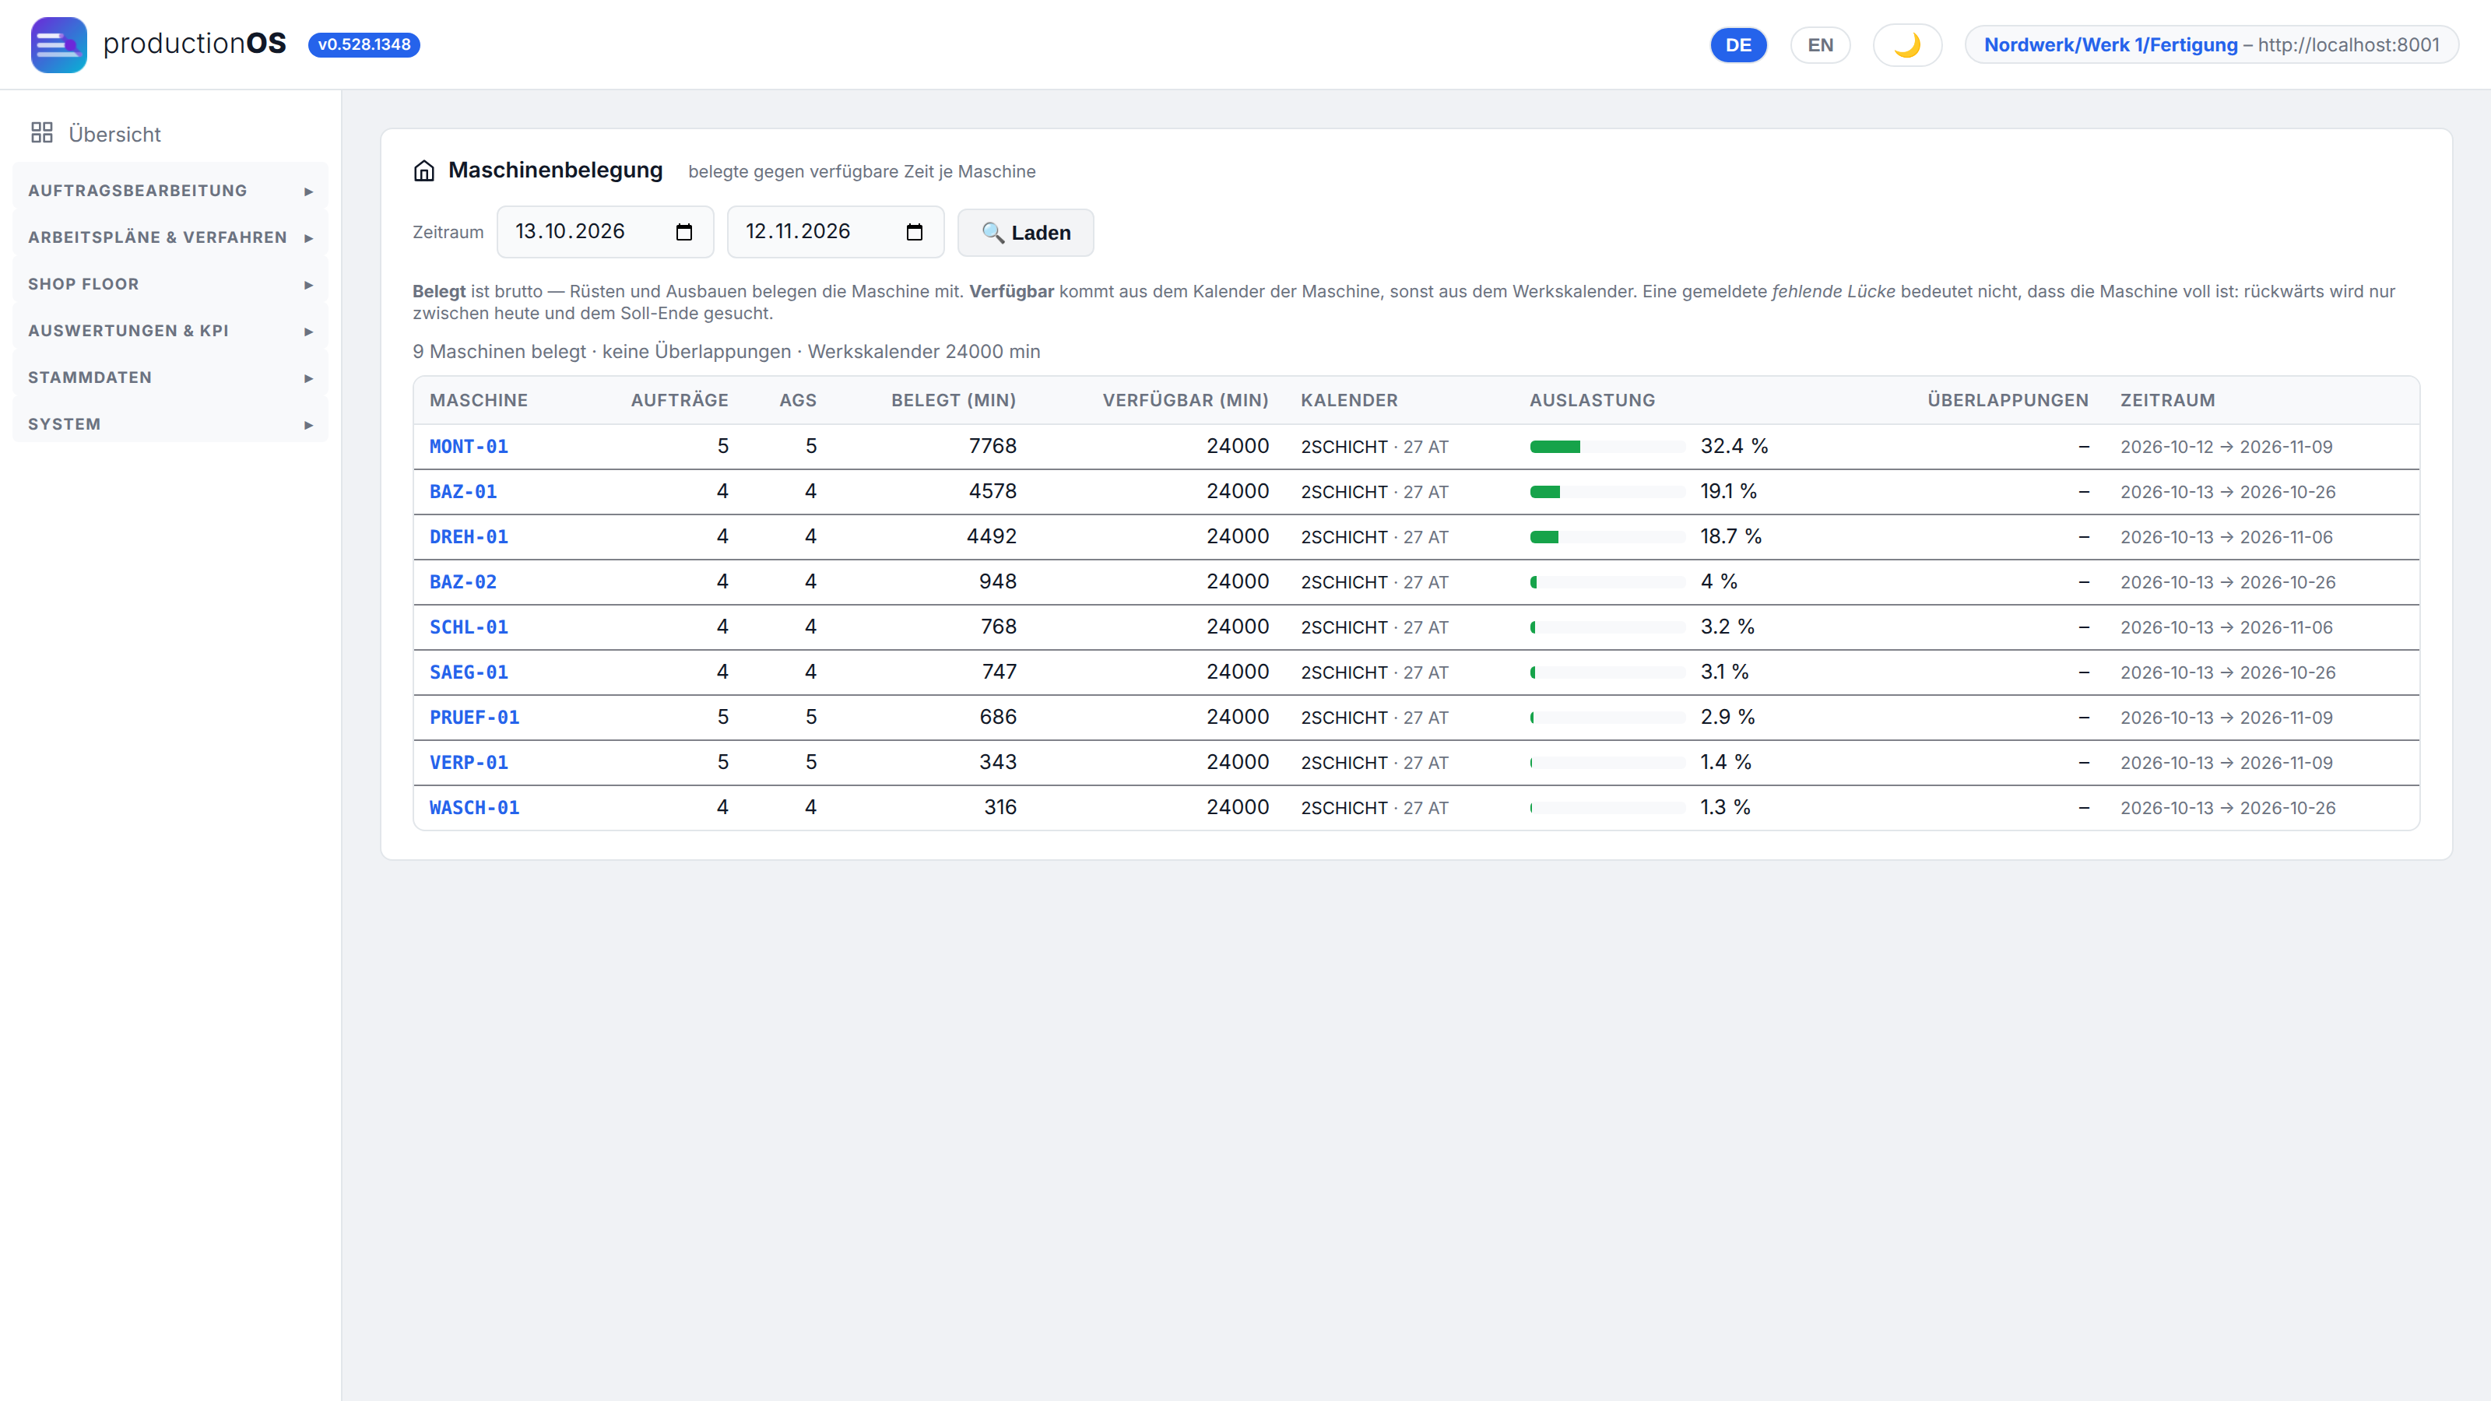Screen dimensions: 2491x1401
Task: Open machine link MONT-01
Action: (468, 447)
